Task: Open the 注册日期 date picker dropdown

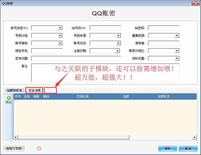Action: (x=118, y=51)
